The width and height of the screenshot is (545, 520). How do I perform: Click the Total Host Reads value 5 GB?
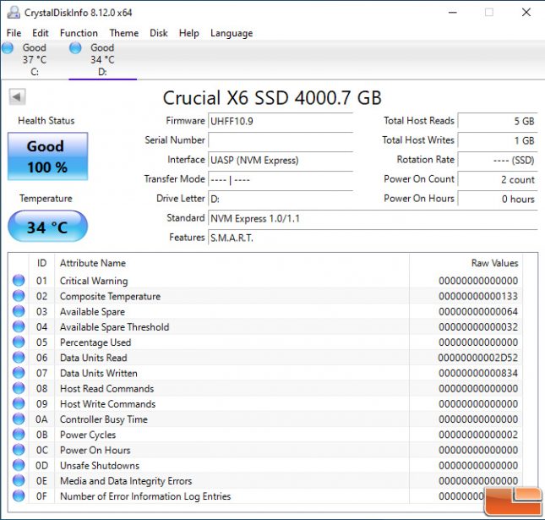(x=498, y=121)
